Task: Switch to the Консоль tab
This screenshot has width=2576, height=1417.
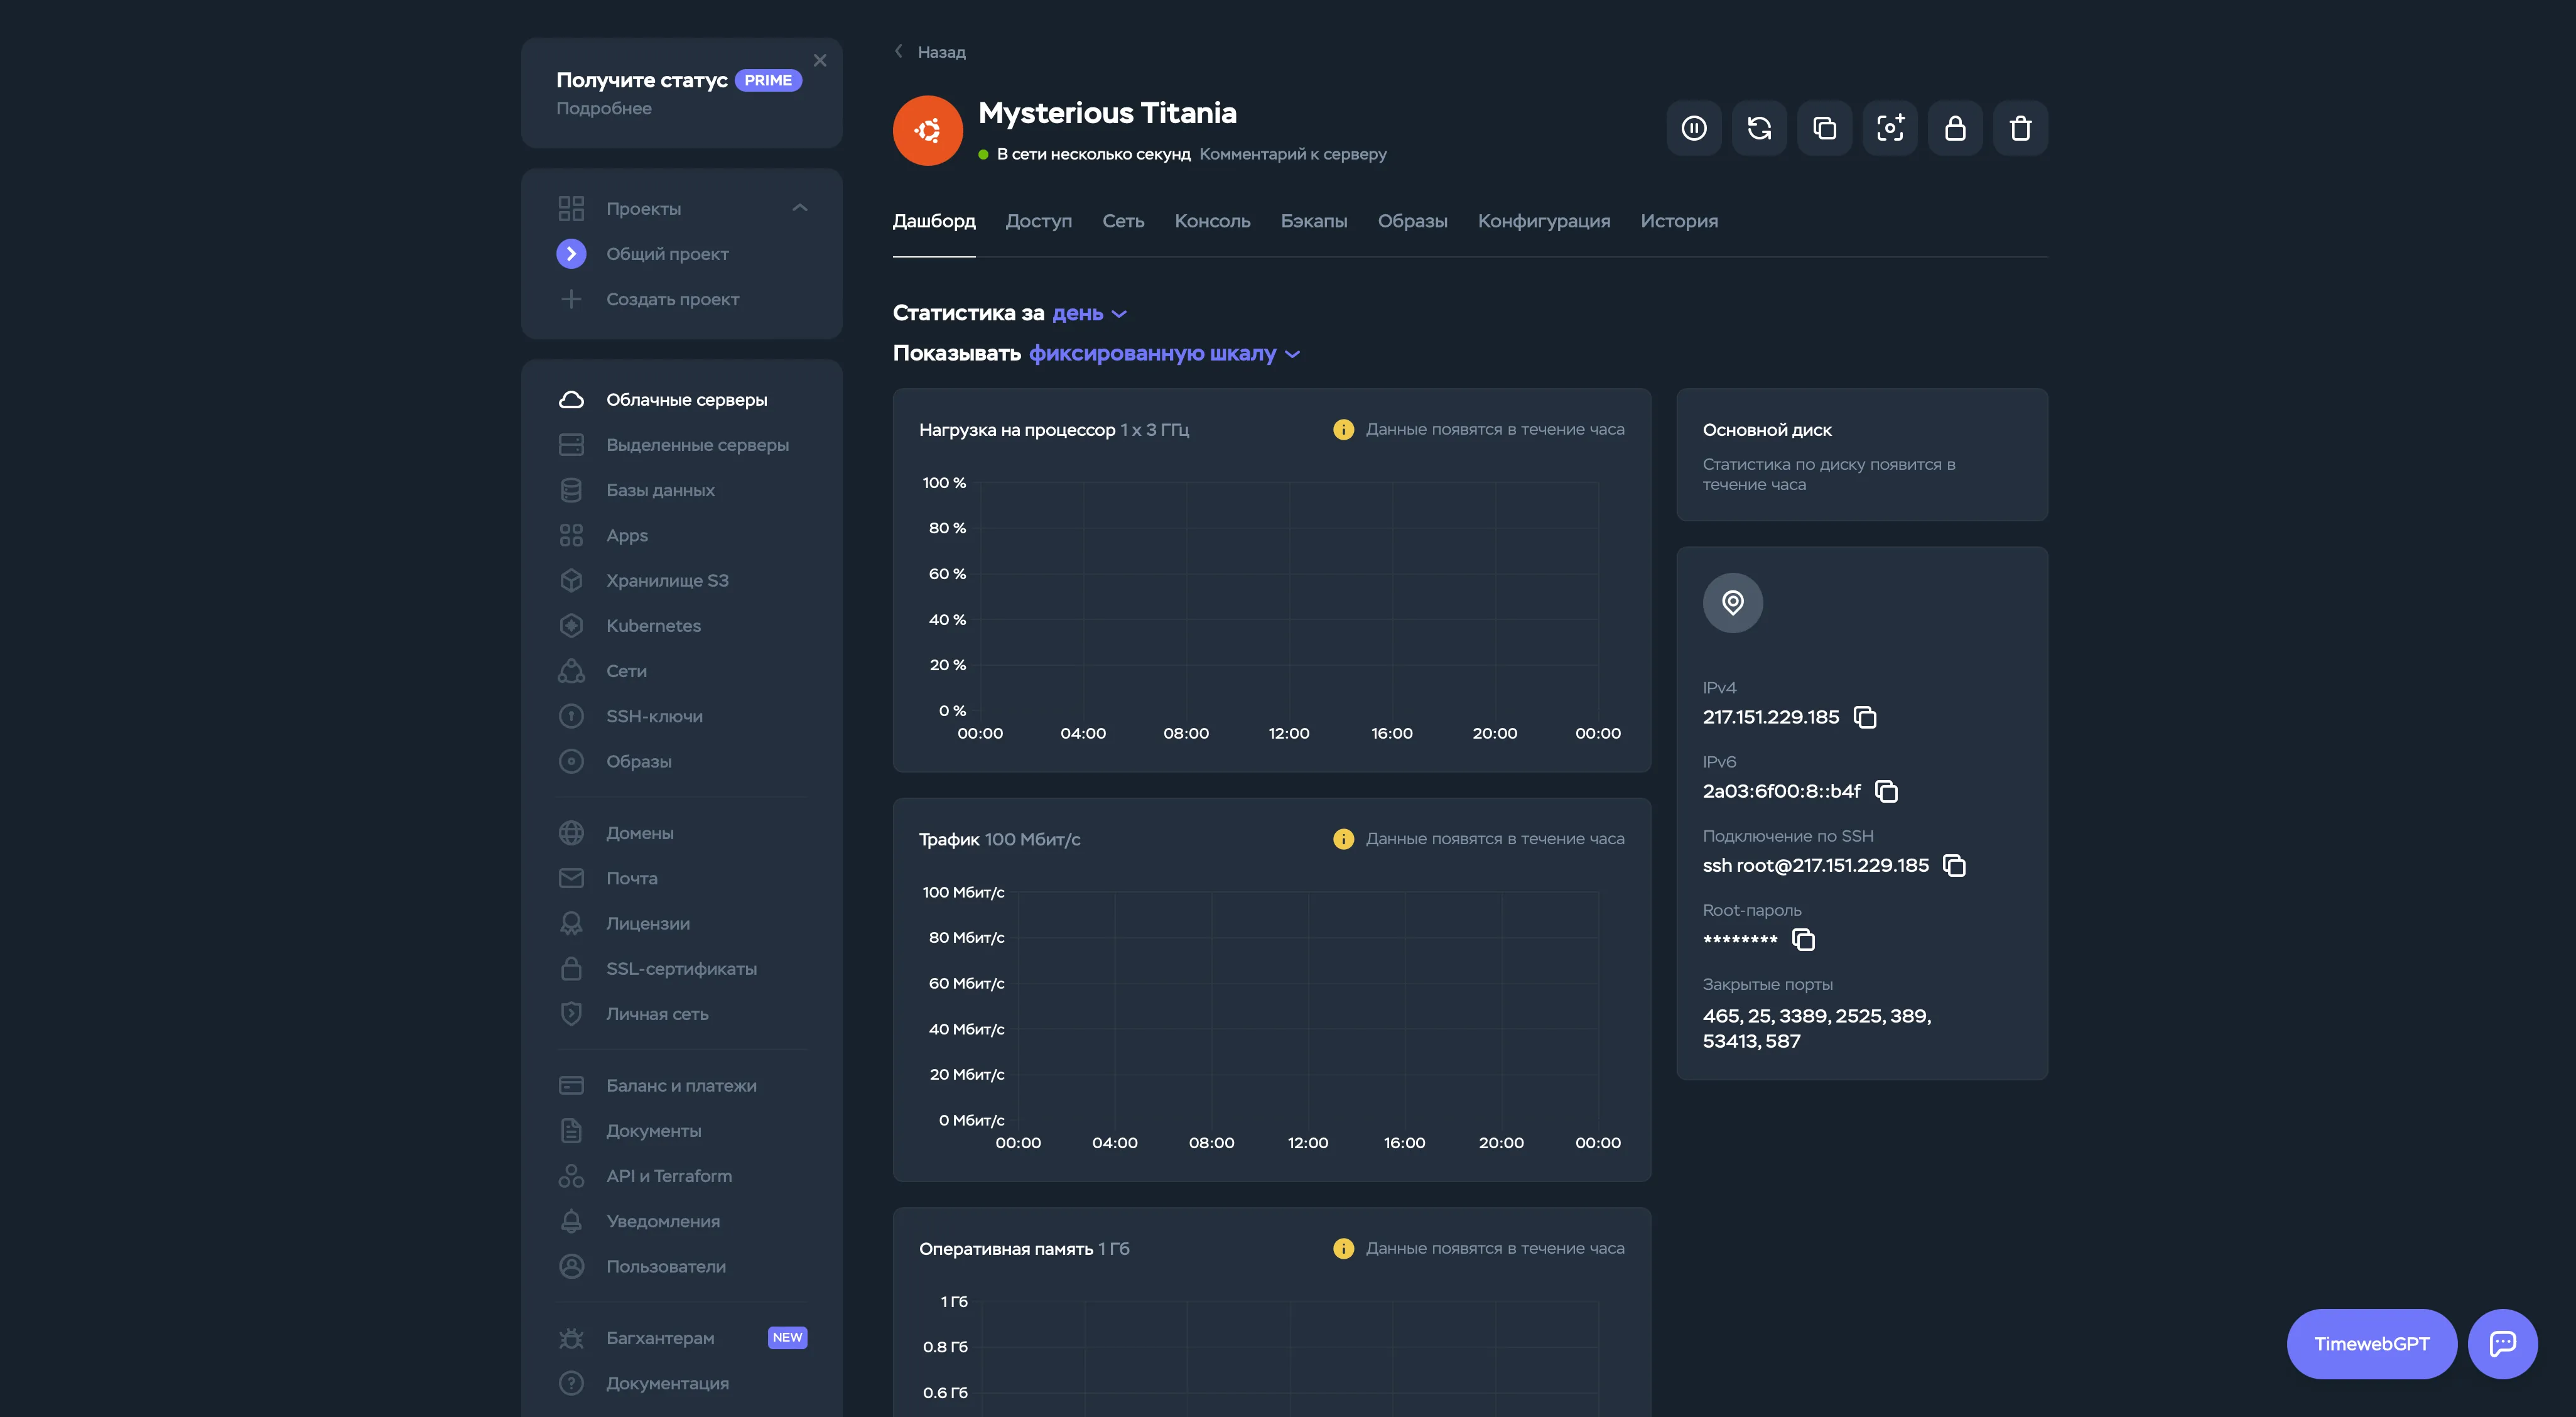Action: tap(1212, 221)
